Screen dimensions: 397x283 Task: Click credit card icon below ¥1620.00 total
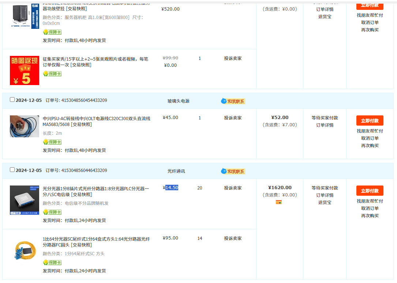(x=278, y=202)
